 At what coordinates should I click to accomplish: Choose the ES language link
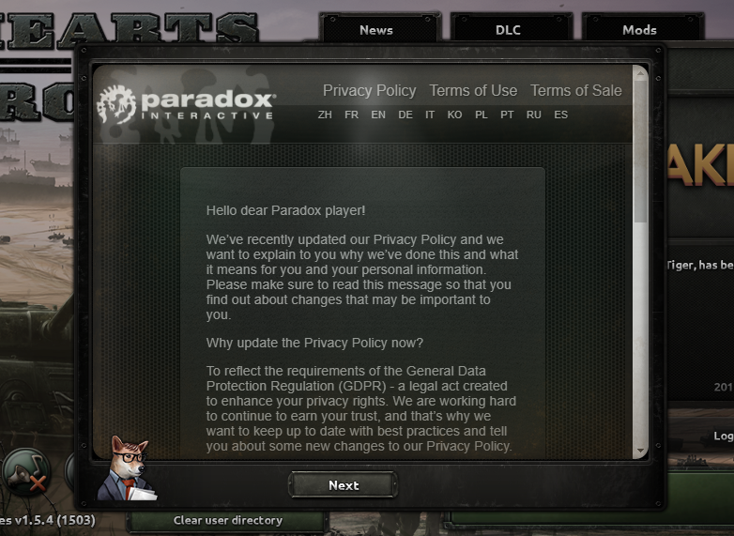pos(560,115)
